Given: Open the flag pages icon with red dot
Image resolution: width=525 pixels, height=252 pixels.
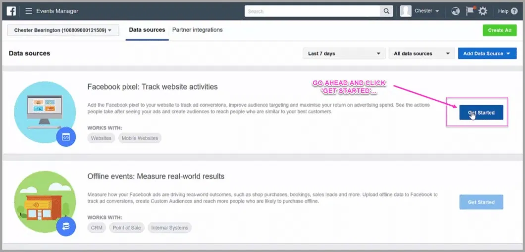Looking at the screenshot, I should 470,11.
